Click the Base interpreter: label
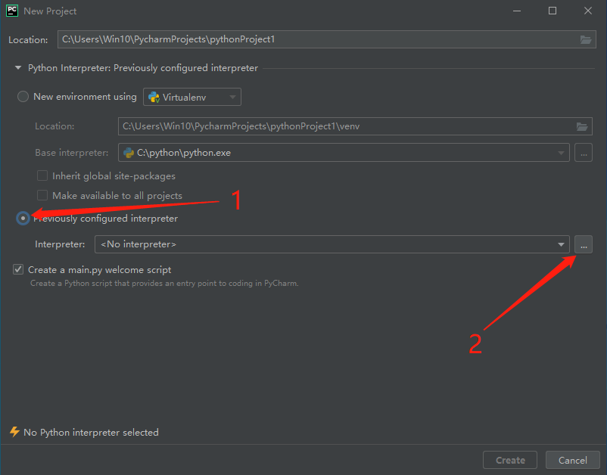Viewport: 607px width, 475px height. pos(72,153)
